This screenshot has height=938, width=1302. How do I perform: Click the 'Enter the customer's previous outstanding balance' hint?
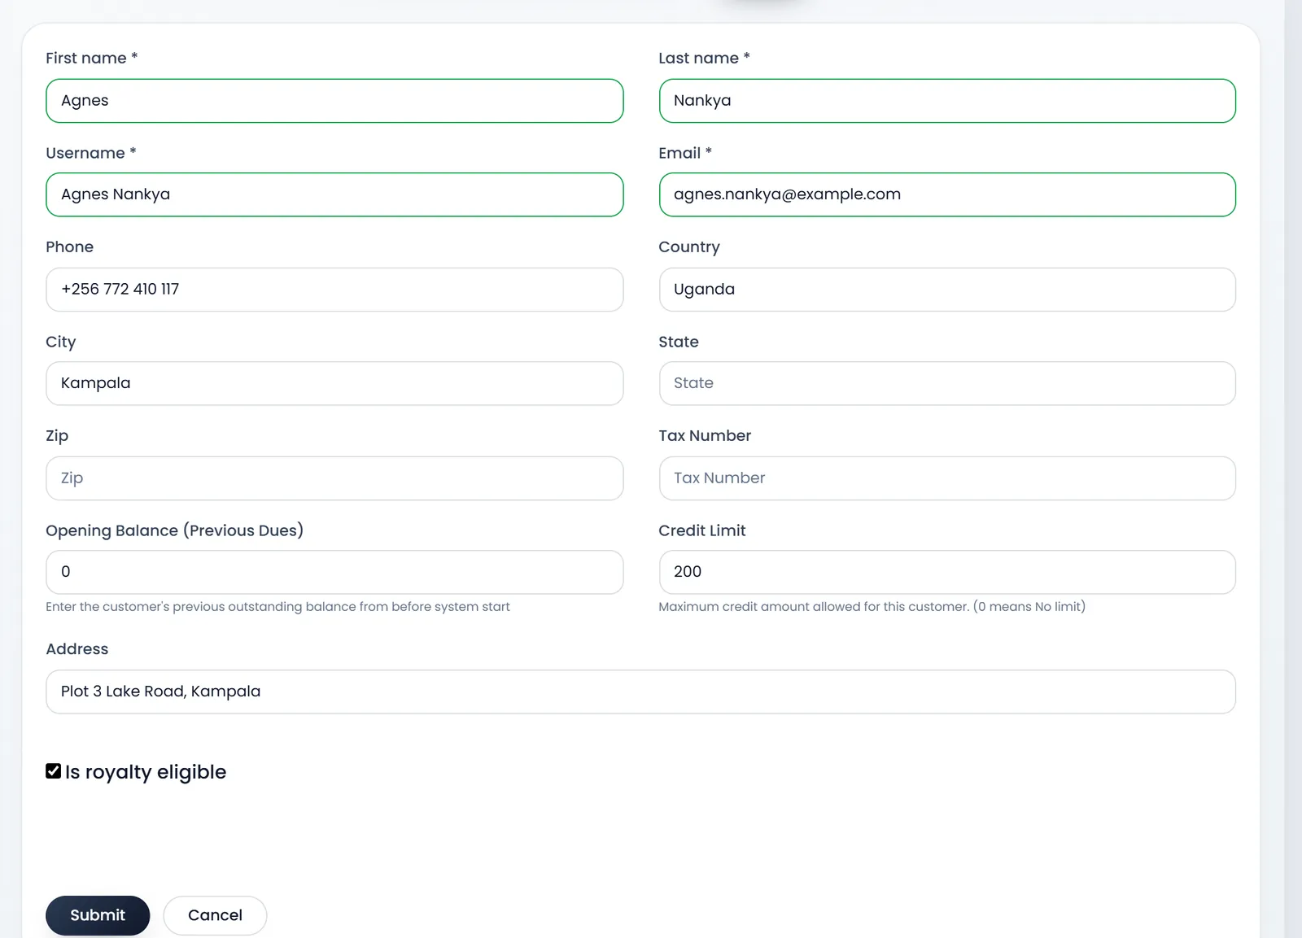(277, 607)
